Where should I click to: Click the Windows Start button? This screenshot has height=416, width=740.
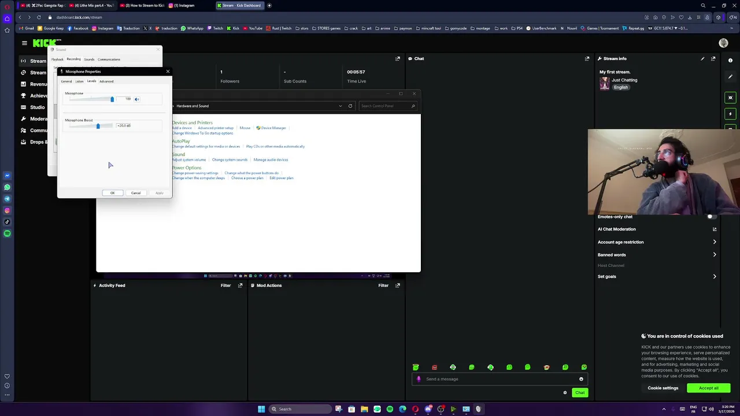coord(261,409)
